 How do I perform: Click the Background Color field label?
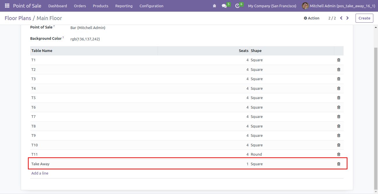[x=46, y=39]
